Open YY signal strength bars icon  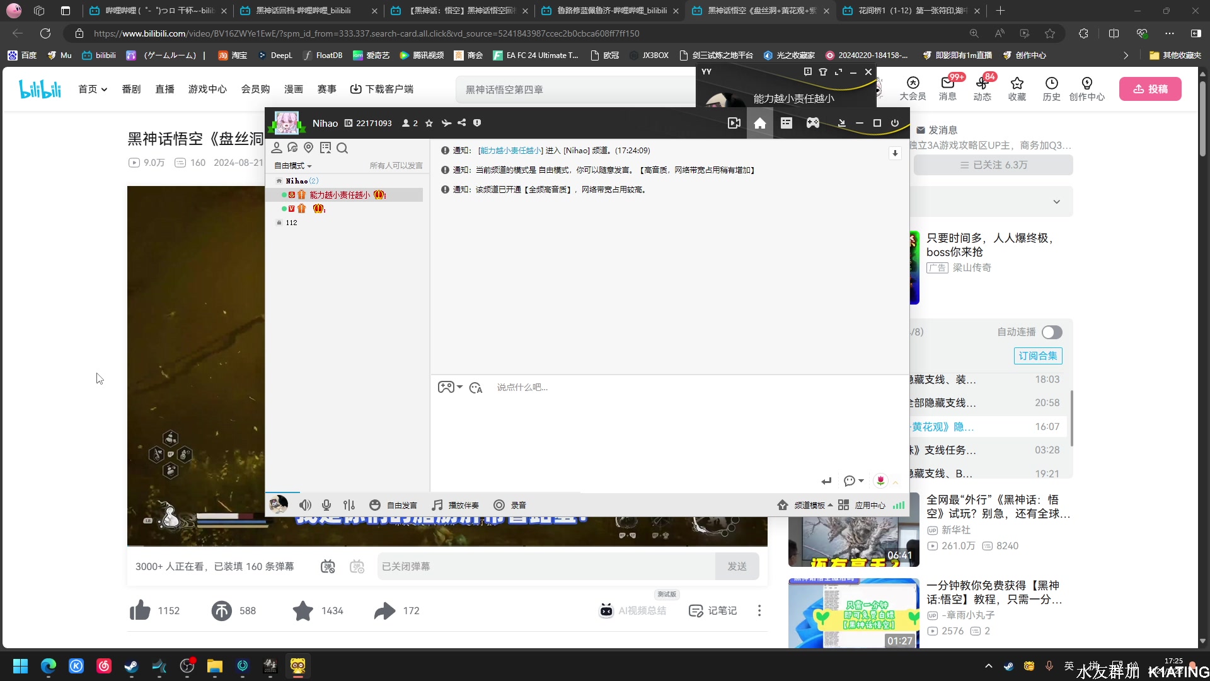point(899,505)
